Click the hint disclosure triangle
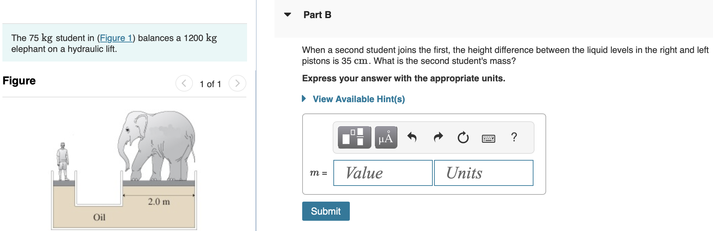 304,99
